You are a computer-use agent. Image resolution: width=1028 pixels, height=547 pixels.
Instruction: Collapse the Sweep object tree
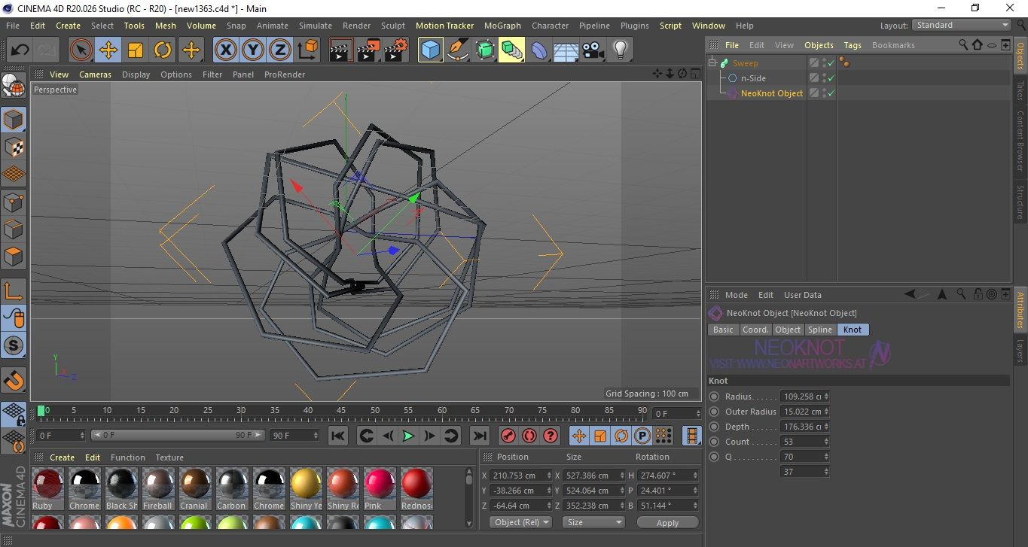712,63
